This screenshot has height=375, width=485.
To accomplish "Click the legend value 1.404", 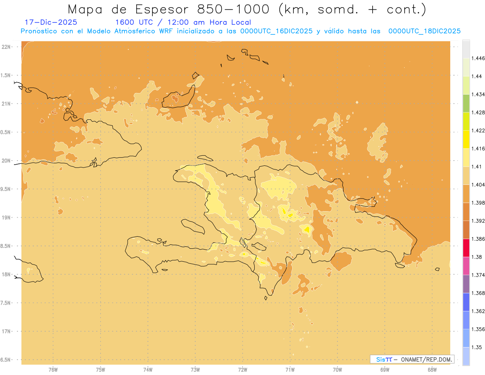I will pos(479,184).
